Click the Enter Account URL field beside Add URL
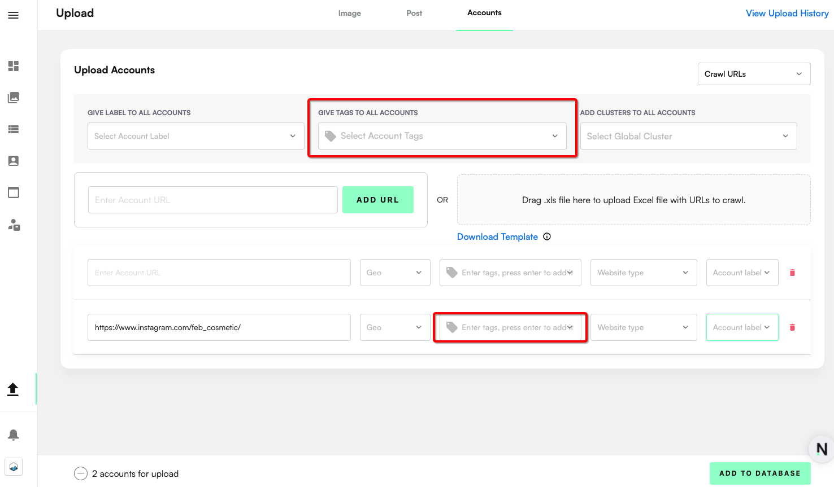The width and height of the screenshot is (834, 487). (x=213, y=200)
